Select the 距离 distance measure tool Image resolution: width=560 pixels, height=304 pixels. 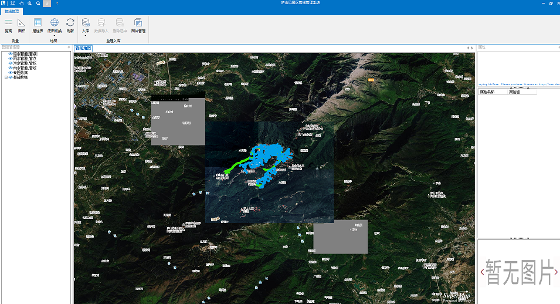[8, 25]
